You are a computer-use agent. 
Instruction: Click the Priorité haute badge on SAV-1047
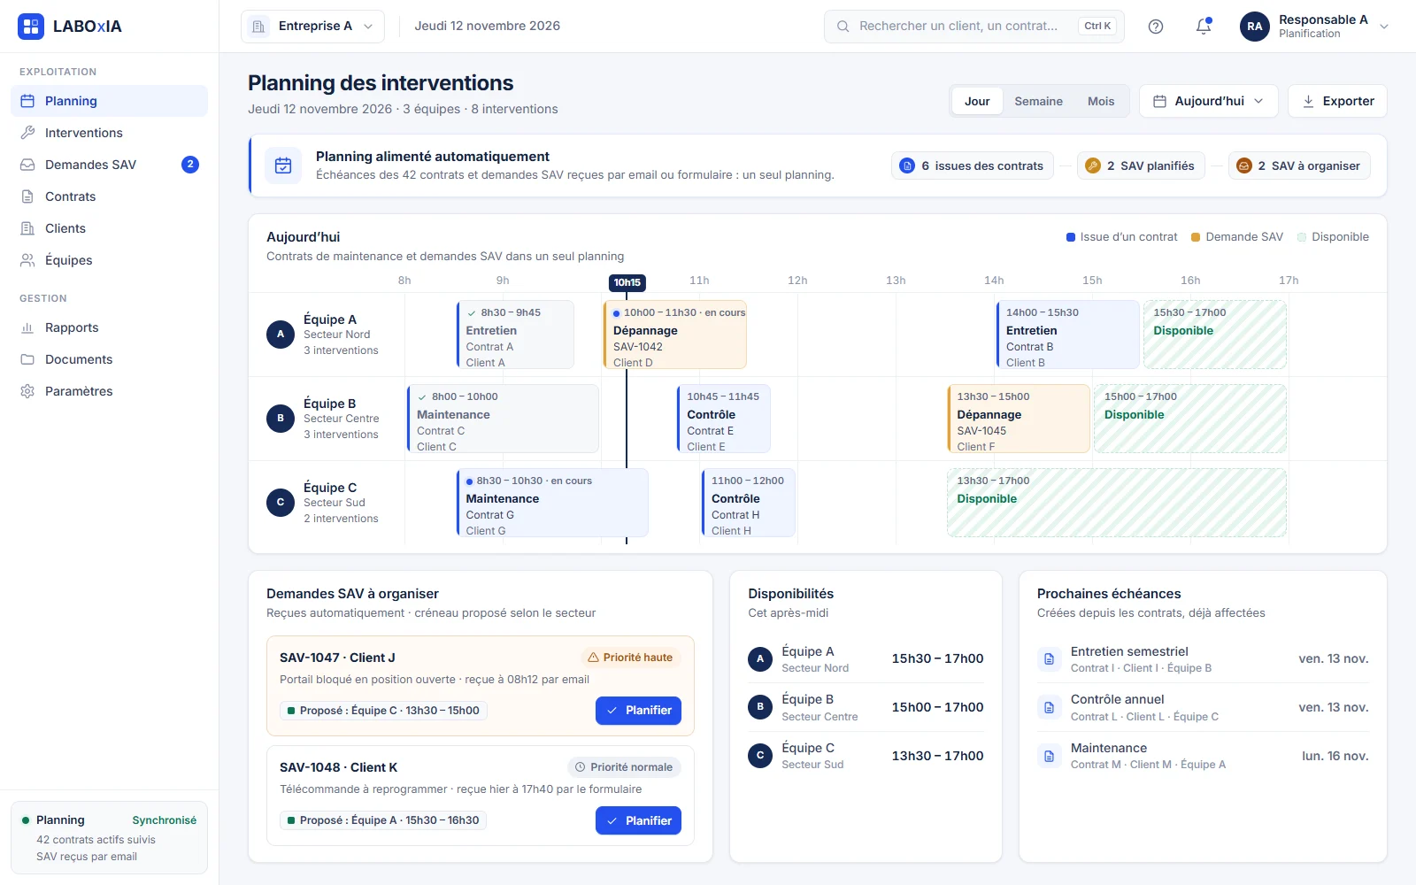(630, 658)
